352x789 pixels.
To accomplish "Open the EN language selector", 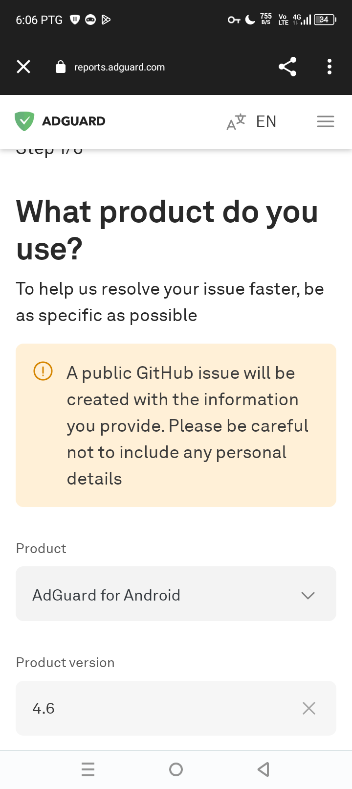I will coord(266,121).
